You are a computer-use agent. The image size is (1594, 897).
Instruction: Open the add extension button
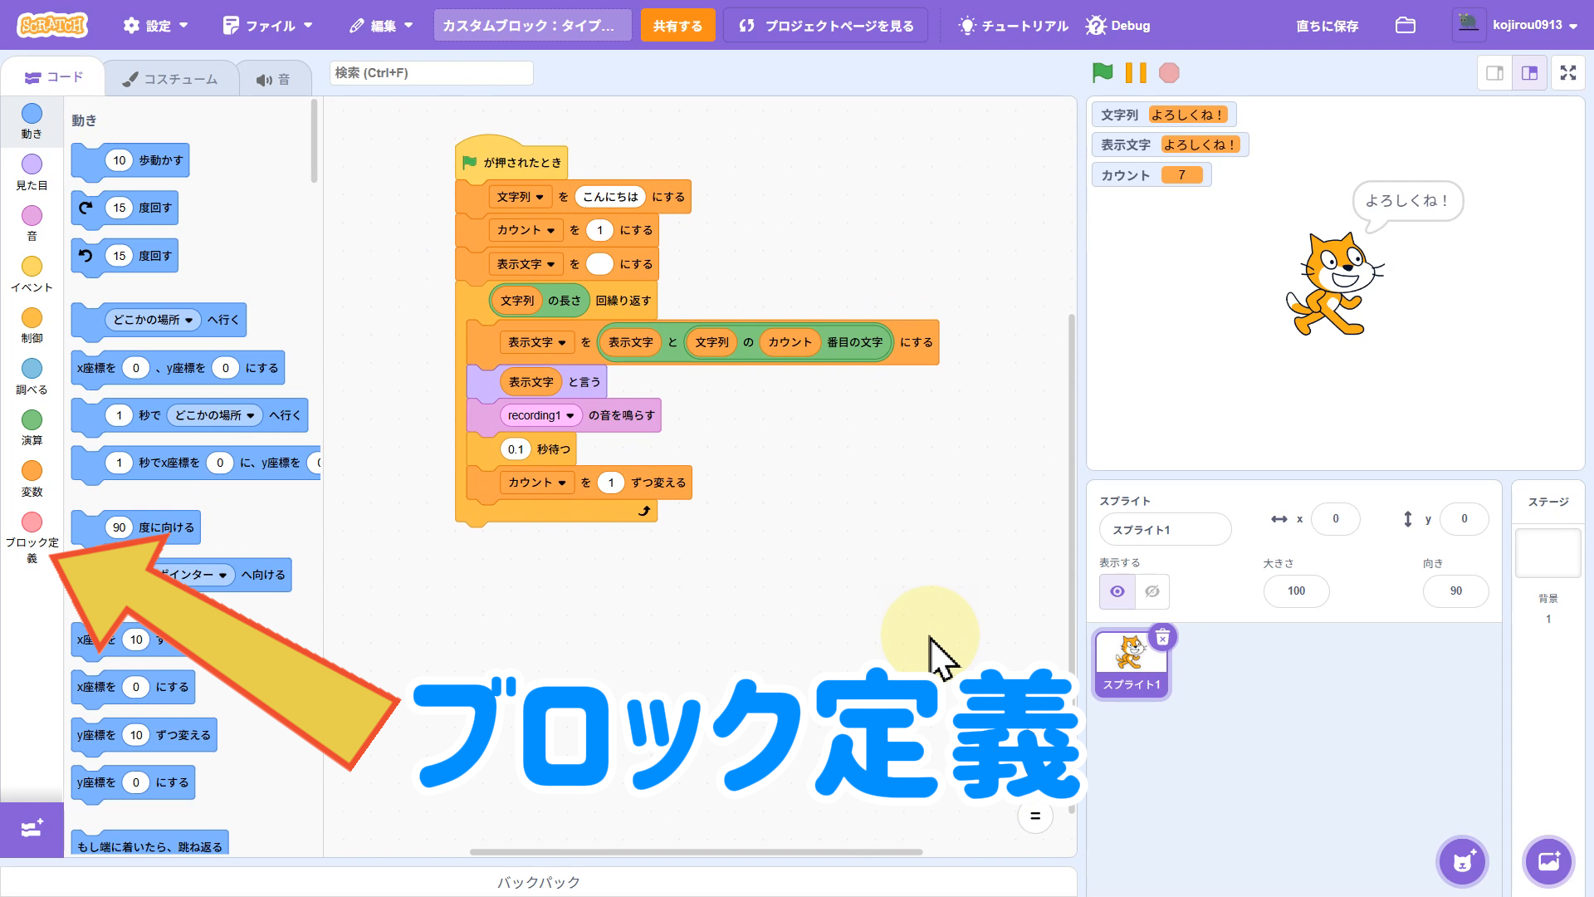click(32, 829)
